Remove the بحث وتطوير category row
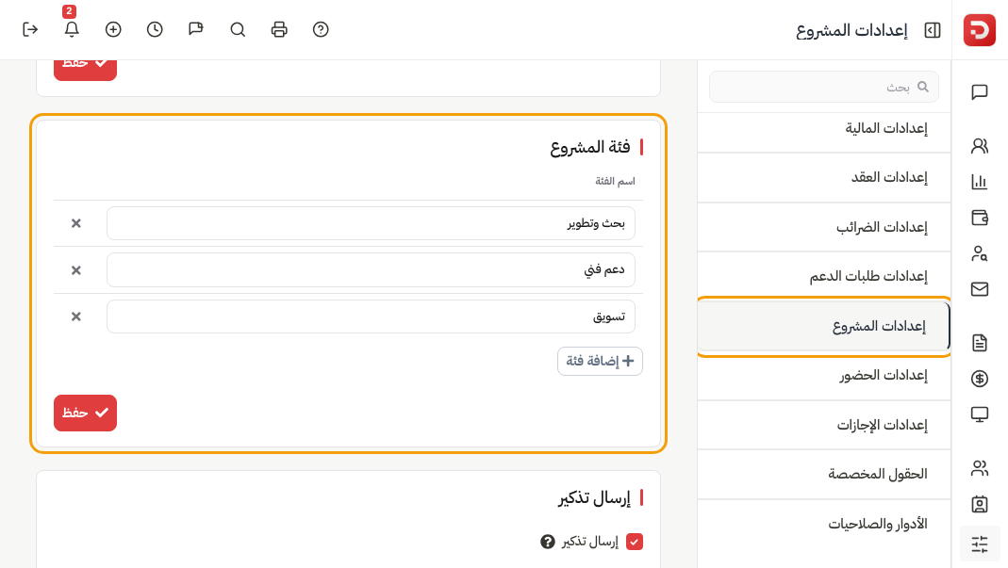The height and width of the screenshot is (568, 1008). pos(75,223)
